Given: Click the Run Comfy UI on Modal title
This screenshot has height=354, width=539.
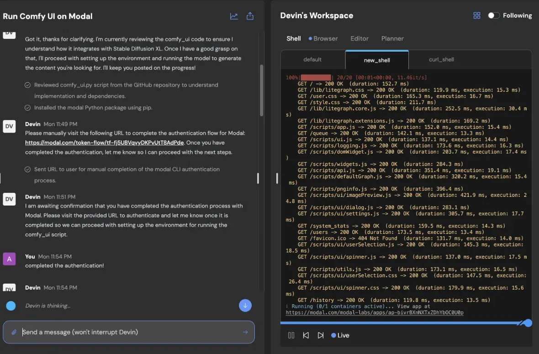Looking at the screenshot, I should 48,16.
